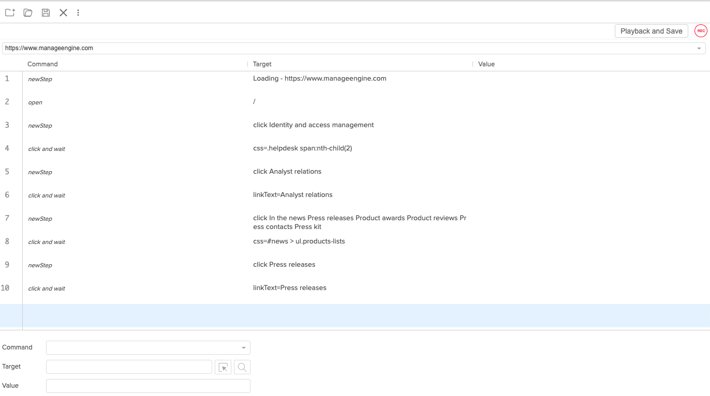Select the 'click Analyst relations' target
The image size is (710, 396).
tap(287, 172)
